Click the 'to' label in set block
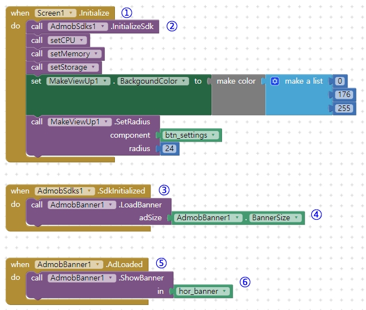366x310 pixels. tap(198, 81)
